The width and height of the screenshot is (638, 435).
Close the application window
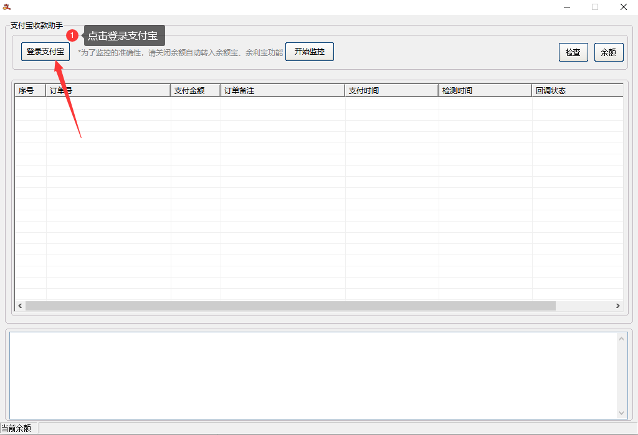(623, 7)
